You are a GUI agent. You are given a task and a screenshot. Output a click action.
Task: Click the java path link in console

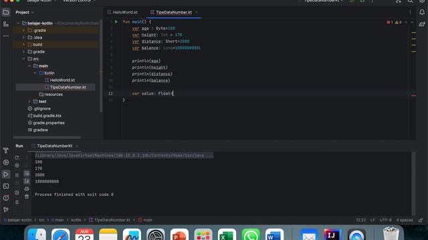tap(124, 155)
